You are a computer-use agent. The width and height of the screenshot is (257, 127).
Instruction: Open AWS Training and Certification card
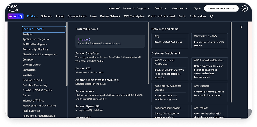pos(170,69)
